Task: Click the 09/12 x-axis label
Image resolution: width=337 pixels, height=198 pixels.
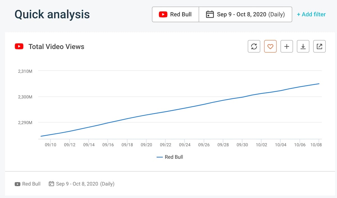Action: pyautogui.click(x=69, y=145)
